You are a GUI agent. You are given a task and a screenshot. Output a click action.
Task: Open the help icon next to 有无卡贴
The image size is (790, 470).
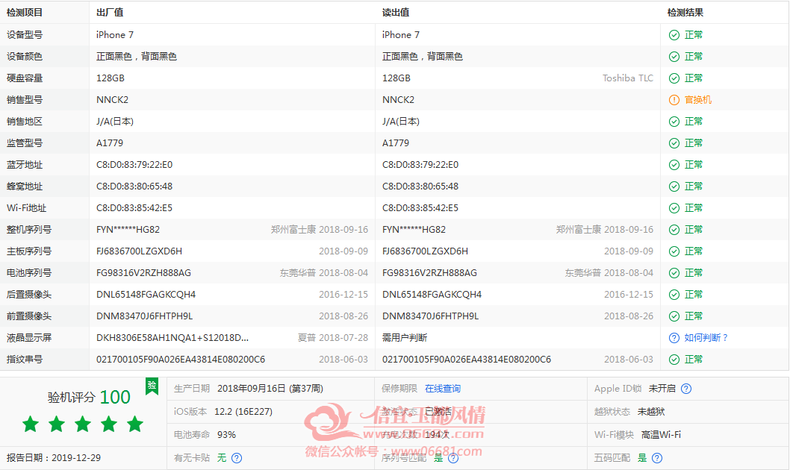pos(236,458)
